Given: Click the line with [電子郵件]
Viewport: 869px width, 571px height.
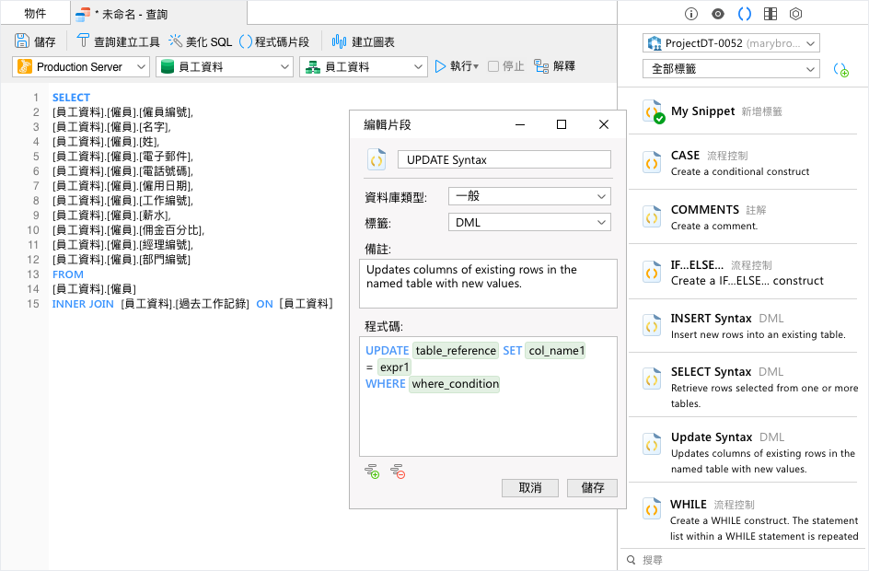Looking at the screenshot, I should click(x=122, y=157).
